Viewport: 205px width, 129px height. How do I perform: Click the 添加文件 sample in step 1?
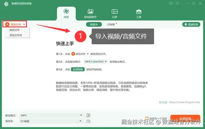coord(80,54)
